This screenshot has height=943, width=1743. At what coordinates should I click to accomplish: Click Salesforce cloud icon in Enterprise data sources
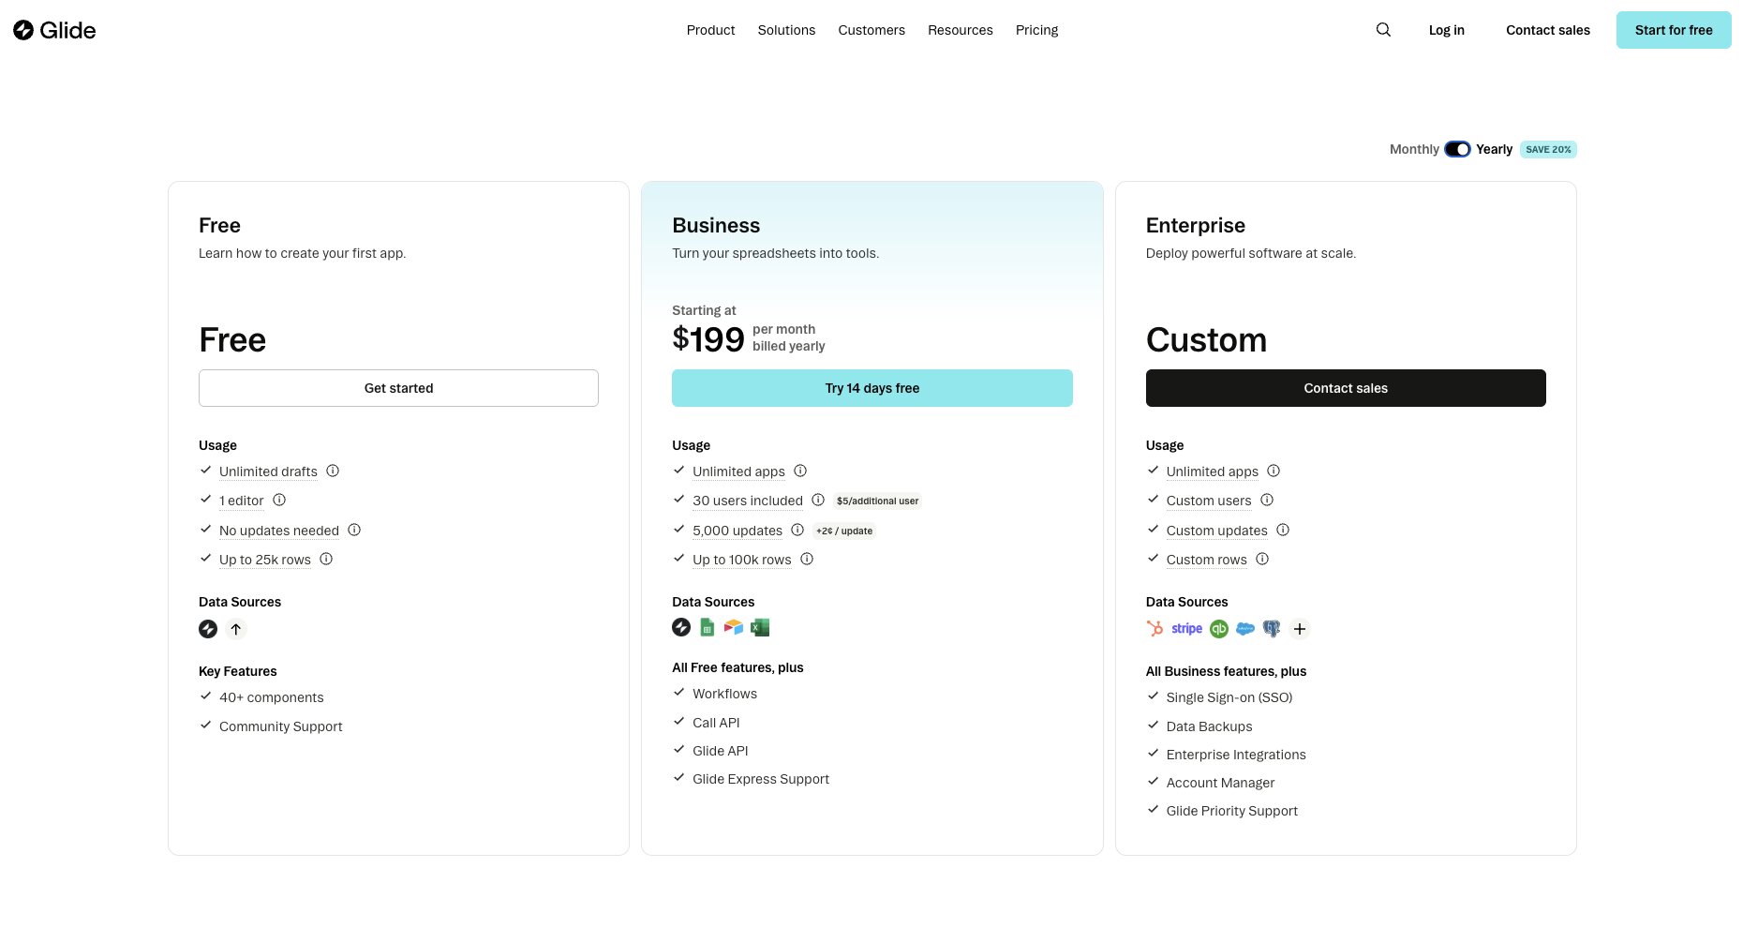[x=1245, y=629]
